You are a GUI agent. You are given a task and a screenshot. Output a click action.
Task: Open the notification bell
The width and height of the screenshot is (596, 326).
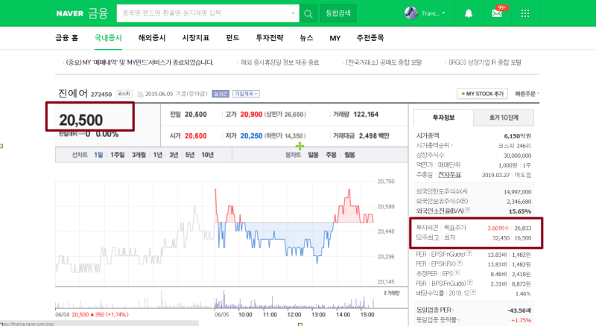pyautogui.click(x=469, y=13)
